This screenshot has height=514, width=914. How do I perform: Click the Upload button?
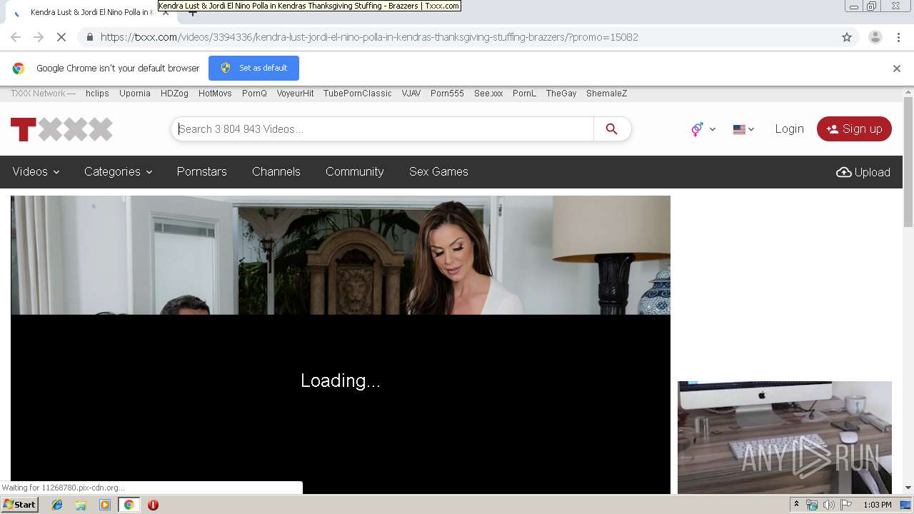click(x=863, y=172)
